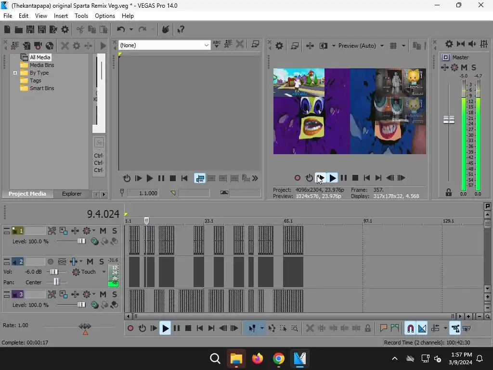Undo the last action
The height and width of the screenshot is (370, 493).
tap(121, 29)
